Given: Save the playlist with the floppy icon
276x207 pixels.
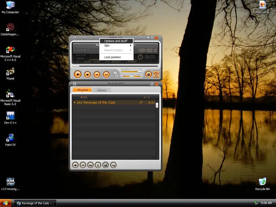Looking at the screenshot, I should (x=106, y=165).
